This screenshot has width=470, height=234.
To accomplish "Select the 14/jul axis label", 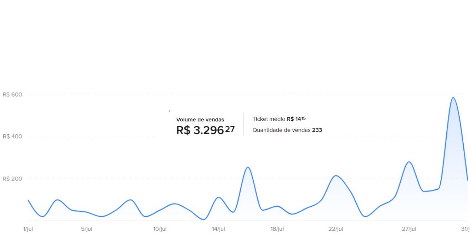I will [218, 229].
